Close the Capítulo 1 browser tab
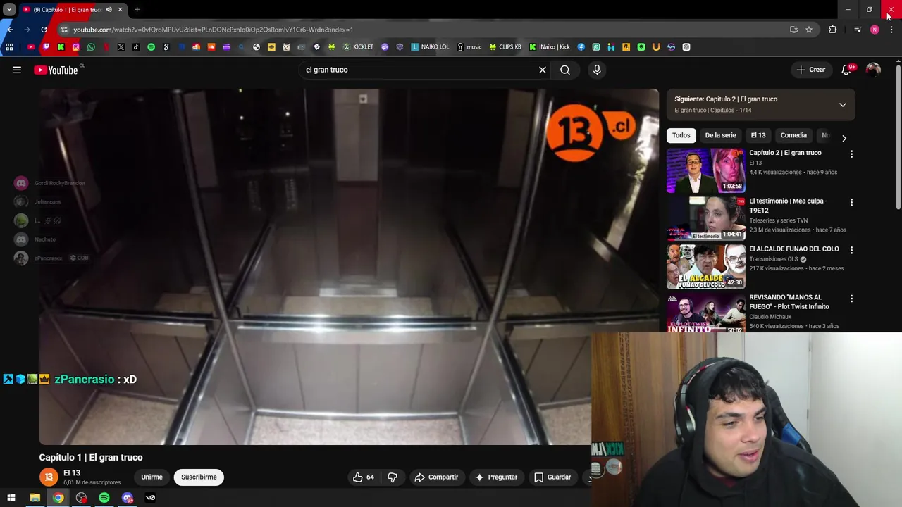Screen dimensions: 902x507 tap(120, 10)
